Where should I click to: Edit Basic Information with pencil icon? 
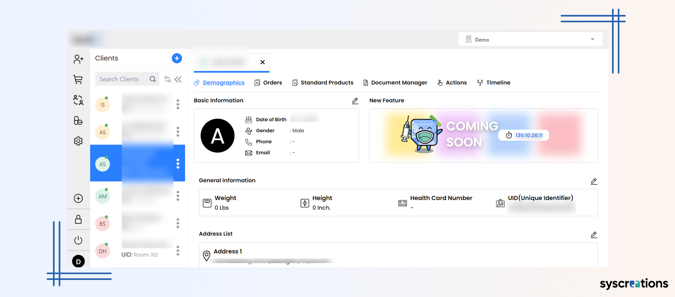click(x=355, y=101)
